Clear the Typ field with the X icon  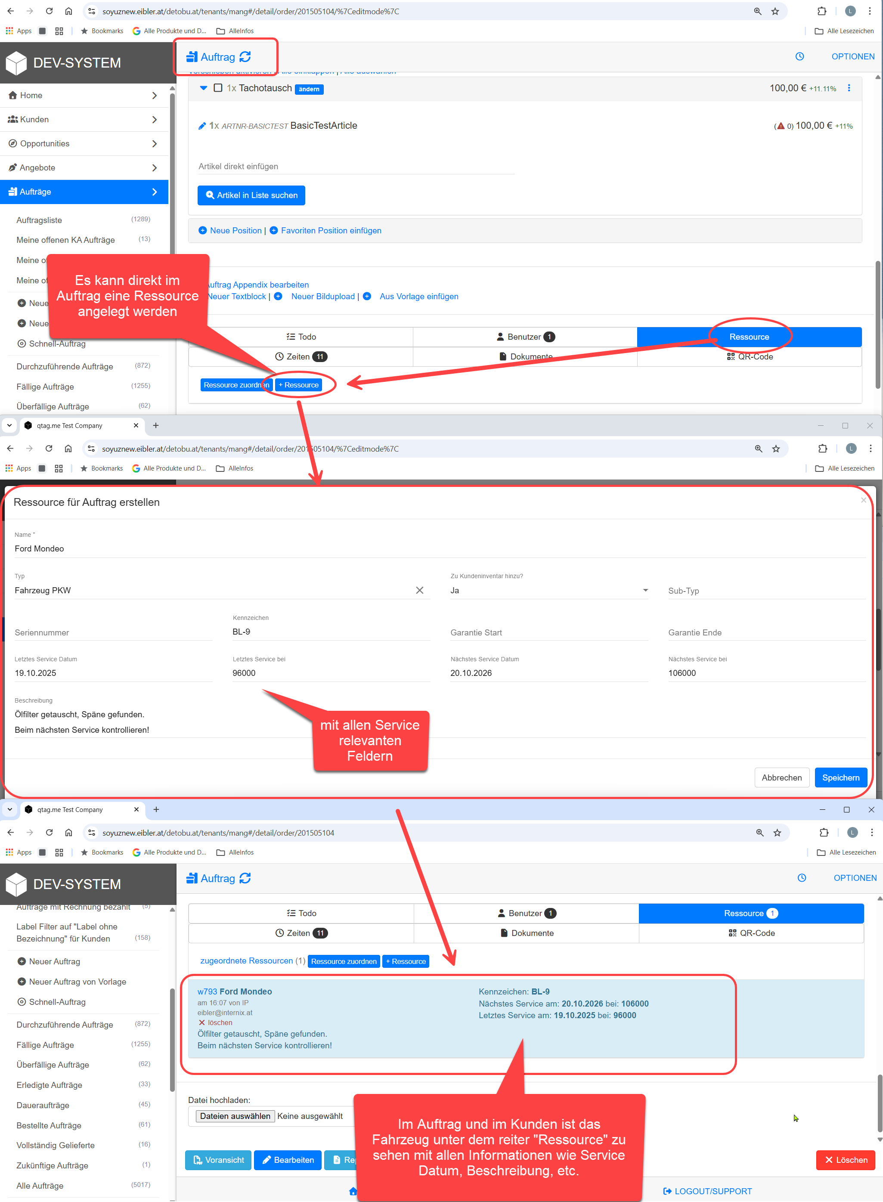[x=420, y=590]
